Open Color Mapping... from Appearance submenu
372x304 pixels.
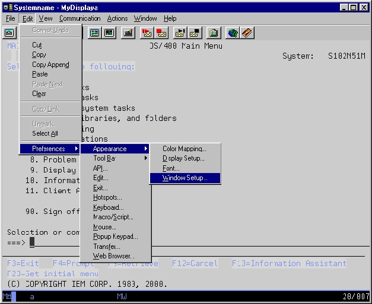point(185,149)
